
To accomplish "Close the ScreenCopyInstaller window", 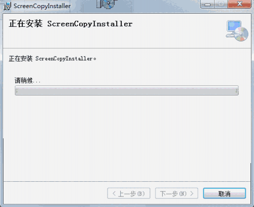I will (x=239, y=4).
